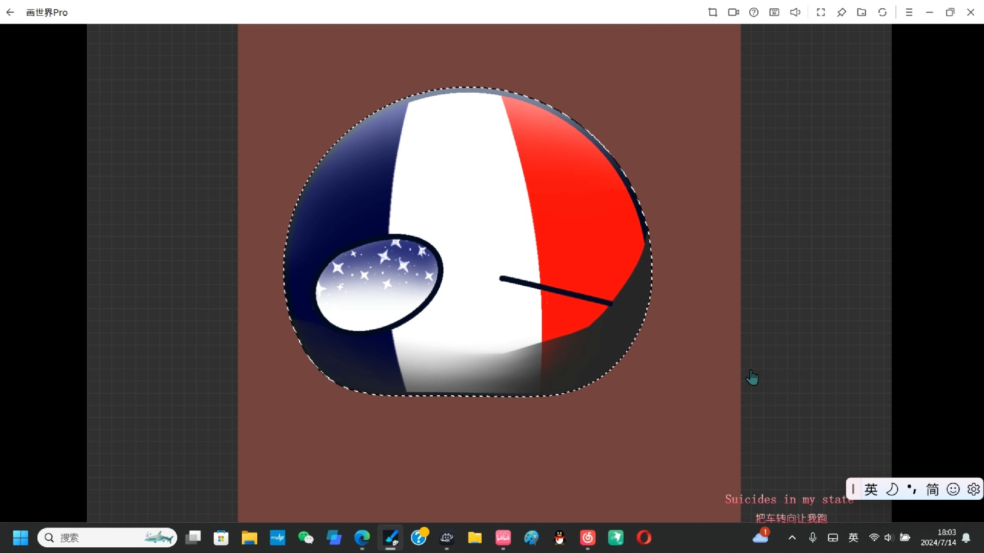Screen dimensions: 984x553
Task: Open date and time flyout 18:03
Action: click(938, 538)
